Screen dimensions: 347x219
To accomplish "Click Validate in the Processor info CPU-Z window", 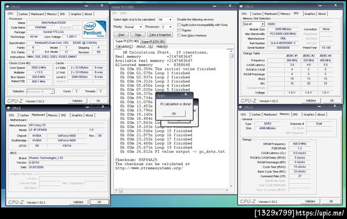I will click(77, 101).
